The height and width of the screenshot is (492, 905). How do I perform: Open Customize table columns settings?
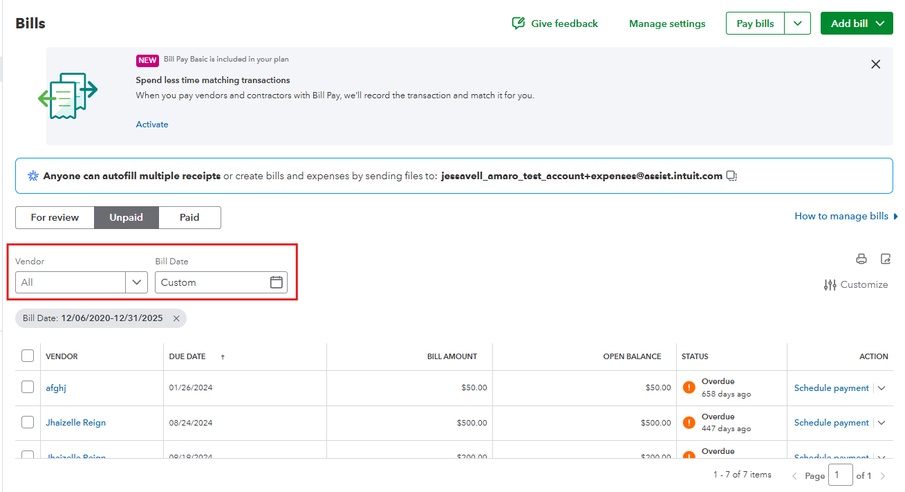(856, 284)
